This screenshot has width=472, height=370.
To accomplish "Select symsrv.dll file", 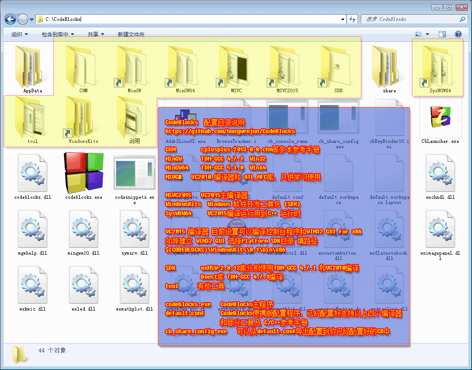I will pos(135,232).
